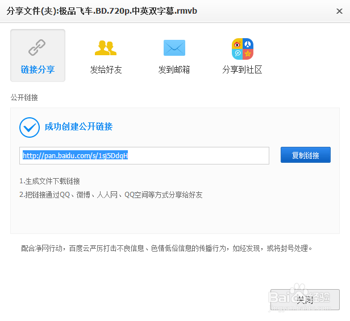Click the yellow friends icon above 发给好友
This screenshot has width=350, height=321.
(106, 48)
